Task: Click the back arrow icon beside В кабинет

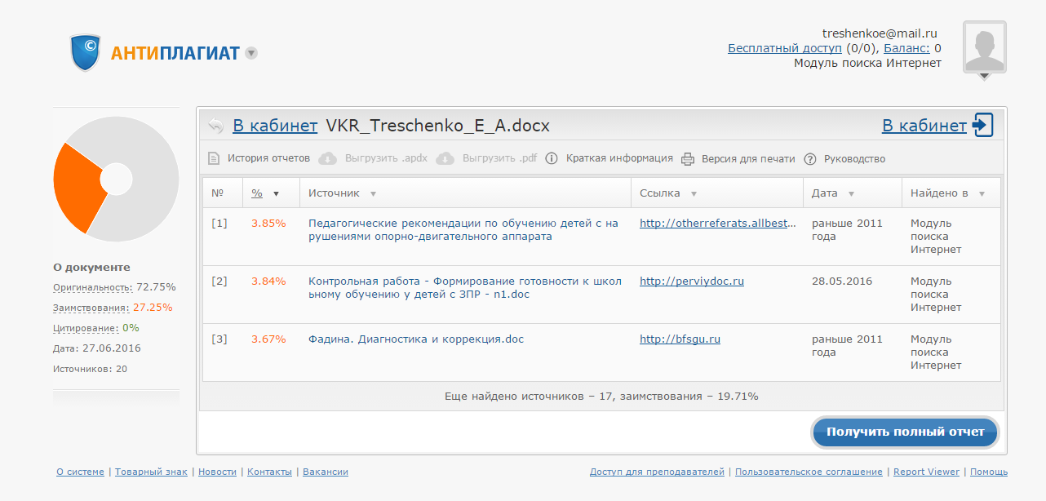Action: point(215,126)
